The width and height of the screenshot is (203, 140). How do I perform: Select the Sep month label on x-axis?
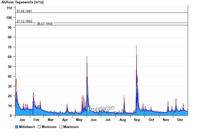pyautogui.click(x=137, y=120)
